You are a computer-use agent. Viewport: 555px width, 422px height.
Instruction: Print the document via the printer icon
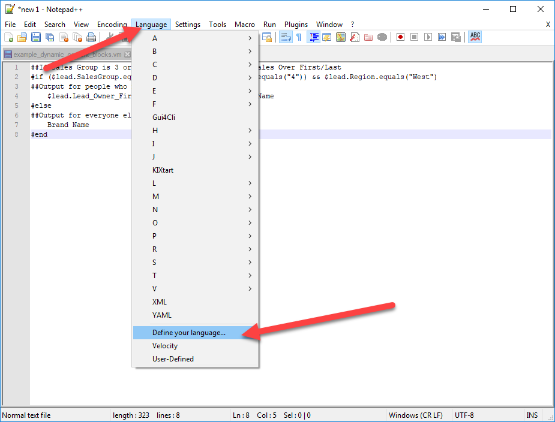point(91,37)
